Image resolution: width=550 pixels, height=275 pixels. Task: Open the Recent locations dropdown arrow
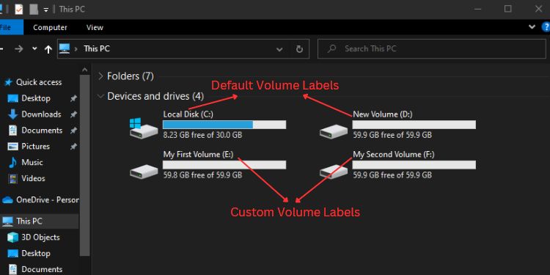(x=34, y=48)
